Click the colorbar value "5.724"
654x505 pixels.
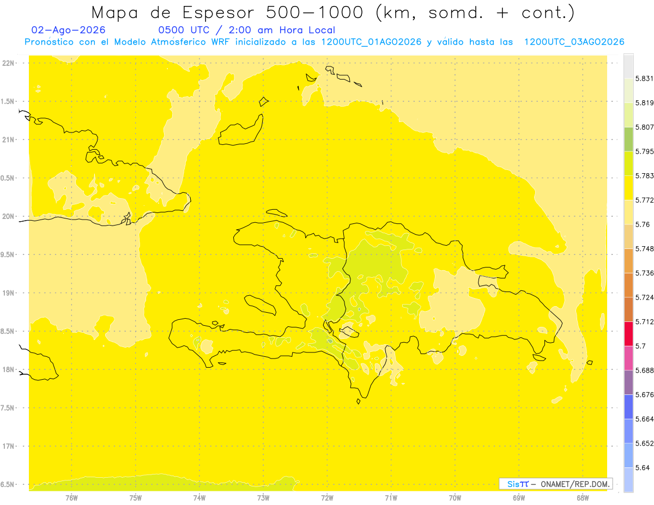(x=645, y=297)
